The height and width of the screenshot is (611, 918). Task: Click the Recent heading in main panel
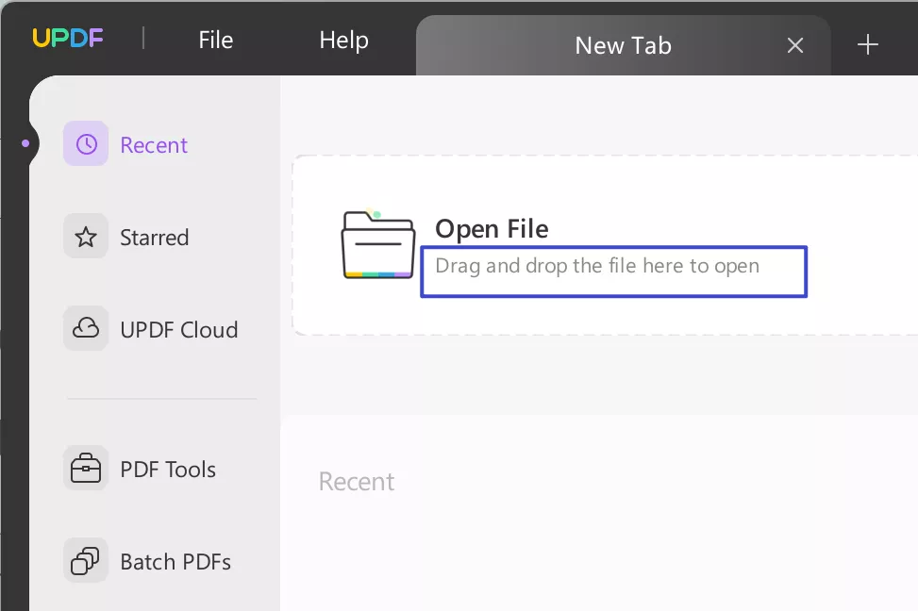pyautogui.click(x=357, y=482)
